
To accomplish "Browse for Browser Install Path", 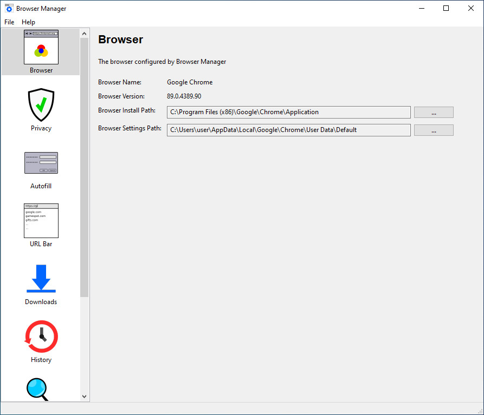I will tap(434, 112).
